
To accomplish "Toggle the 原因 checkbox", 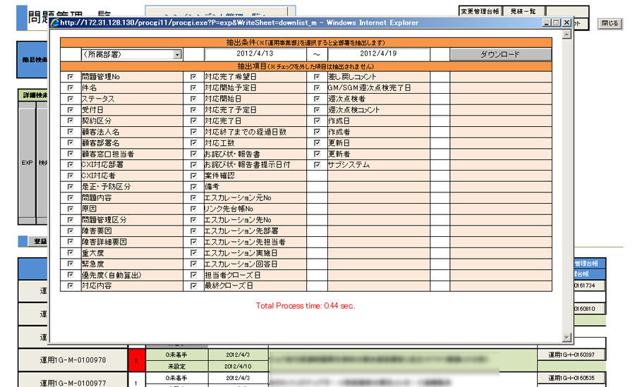I will tap(71, 209).
